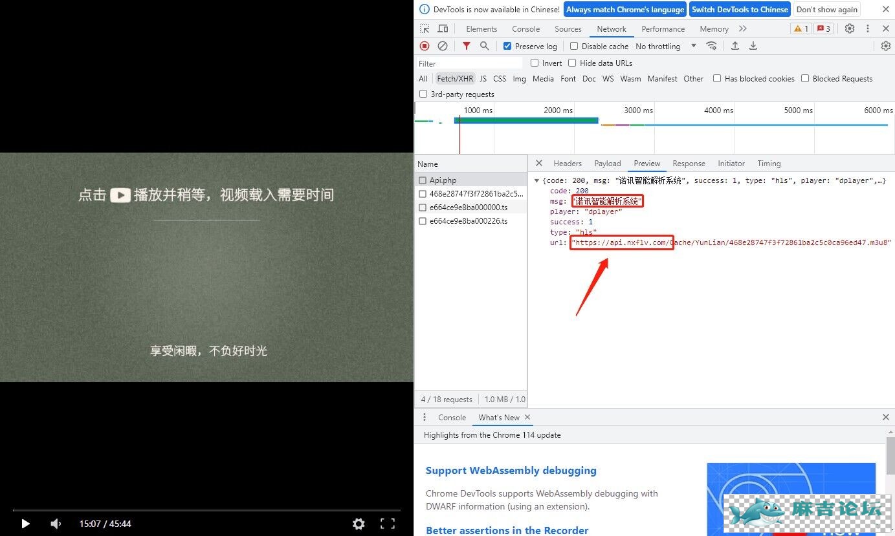Select the 468e28747f3f72861ba2c5... request row
Viewport: 895px width, 536px height.
point(470,194)
